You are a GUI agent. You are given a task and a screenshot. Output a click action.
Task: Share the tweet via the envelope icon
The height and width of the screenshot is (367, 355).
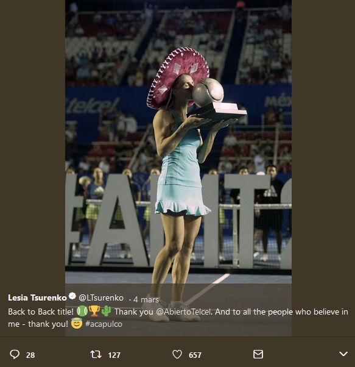(x=258, y=354)
